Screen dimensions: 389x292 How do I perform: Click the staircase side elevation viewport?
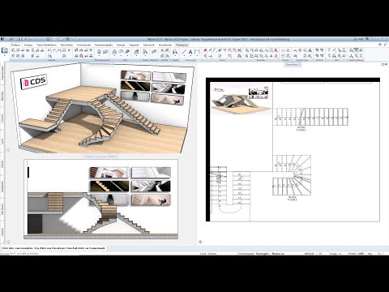tap(100, 200)
